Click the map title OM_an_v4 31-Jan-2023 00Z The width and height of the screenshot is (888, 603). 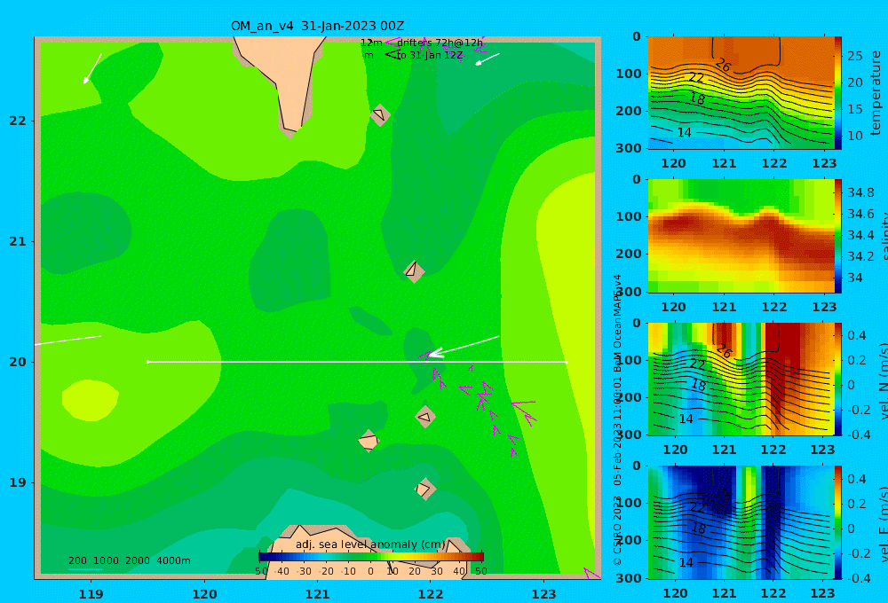pyautogui.click(x=317, y=26)
